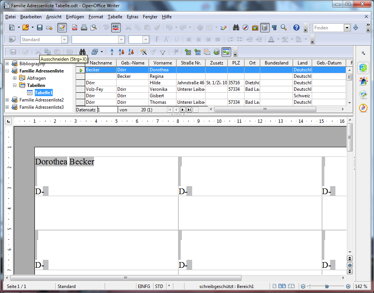
Task: Expand the Bibliography tree node
Action: point(7,64)
